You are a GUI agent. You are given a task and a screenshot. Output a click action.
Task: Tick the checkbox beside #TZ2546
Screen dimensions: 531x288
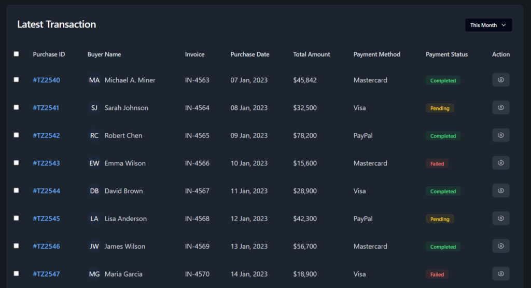coord(16,245)
